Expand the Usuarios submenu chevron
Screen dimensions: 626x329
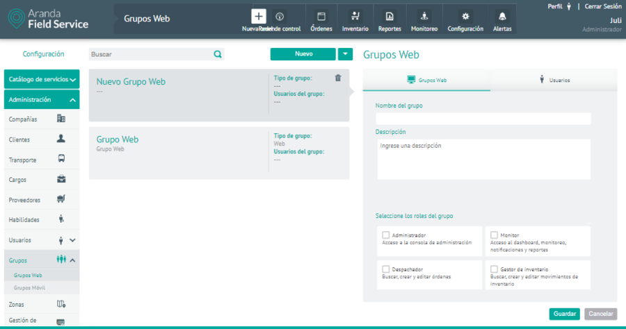click(72, 240)
